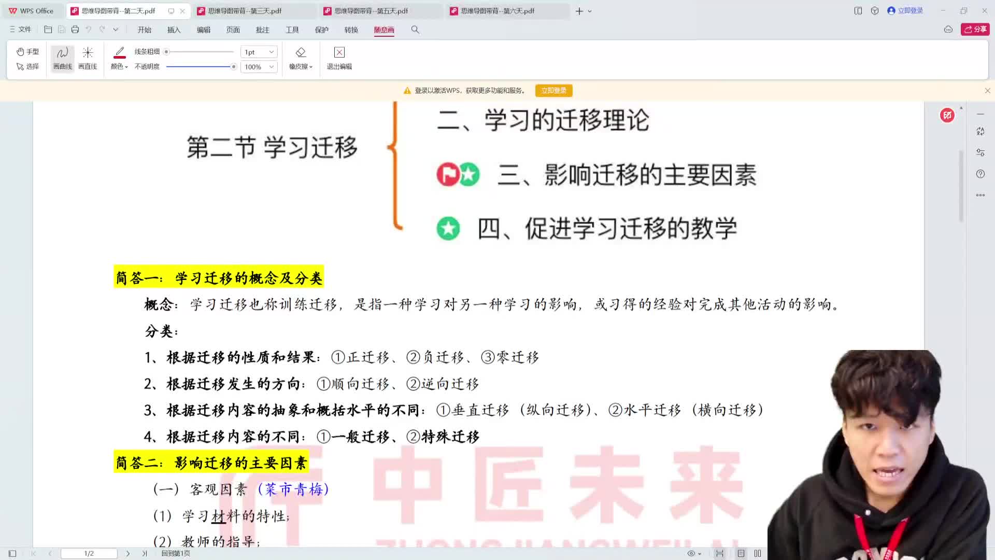Switch to the 开始 ribbon tab
Viewport: 995px width, 560px height.
pyautogui.click(x=144, y=30)
